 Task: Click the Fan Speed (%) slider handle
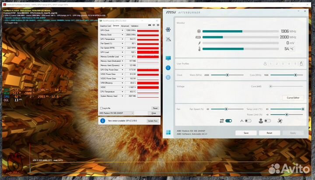click(226, 109)
